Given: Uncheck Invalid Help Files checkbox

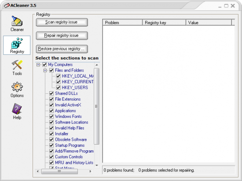Looking at the screenshot, I should pos(51,128).
